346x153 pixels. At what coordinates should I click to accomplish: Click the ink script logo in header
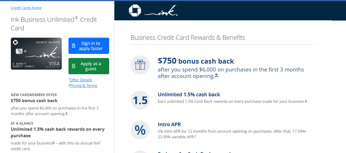[161, 11]
